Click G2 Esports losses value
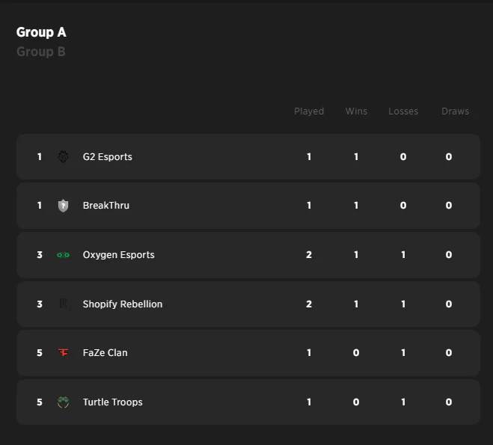The height and width of the screenshot is (445, 493). click(403, 157)
